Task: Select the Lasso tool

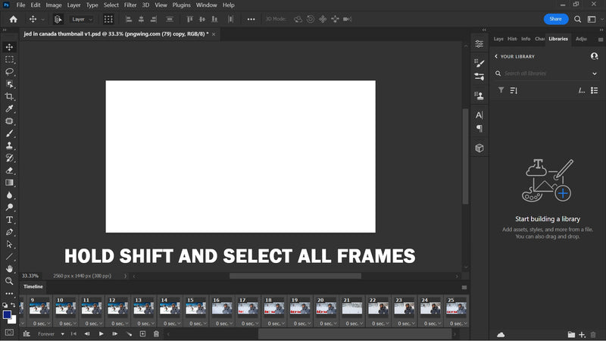Action: point(10,71)
